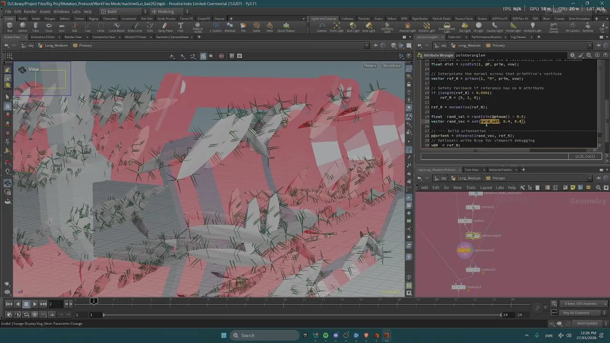610x343 pixels.
Task: Switch to the Material Palette tab
Action: coord(500,170)
